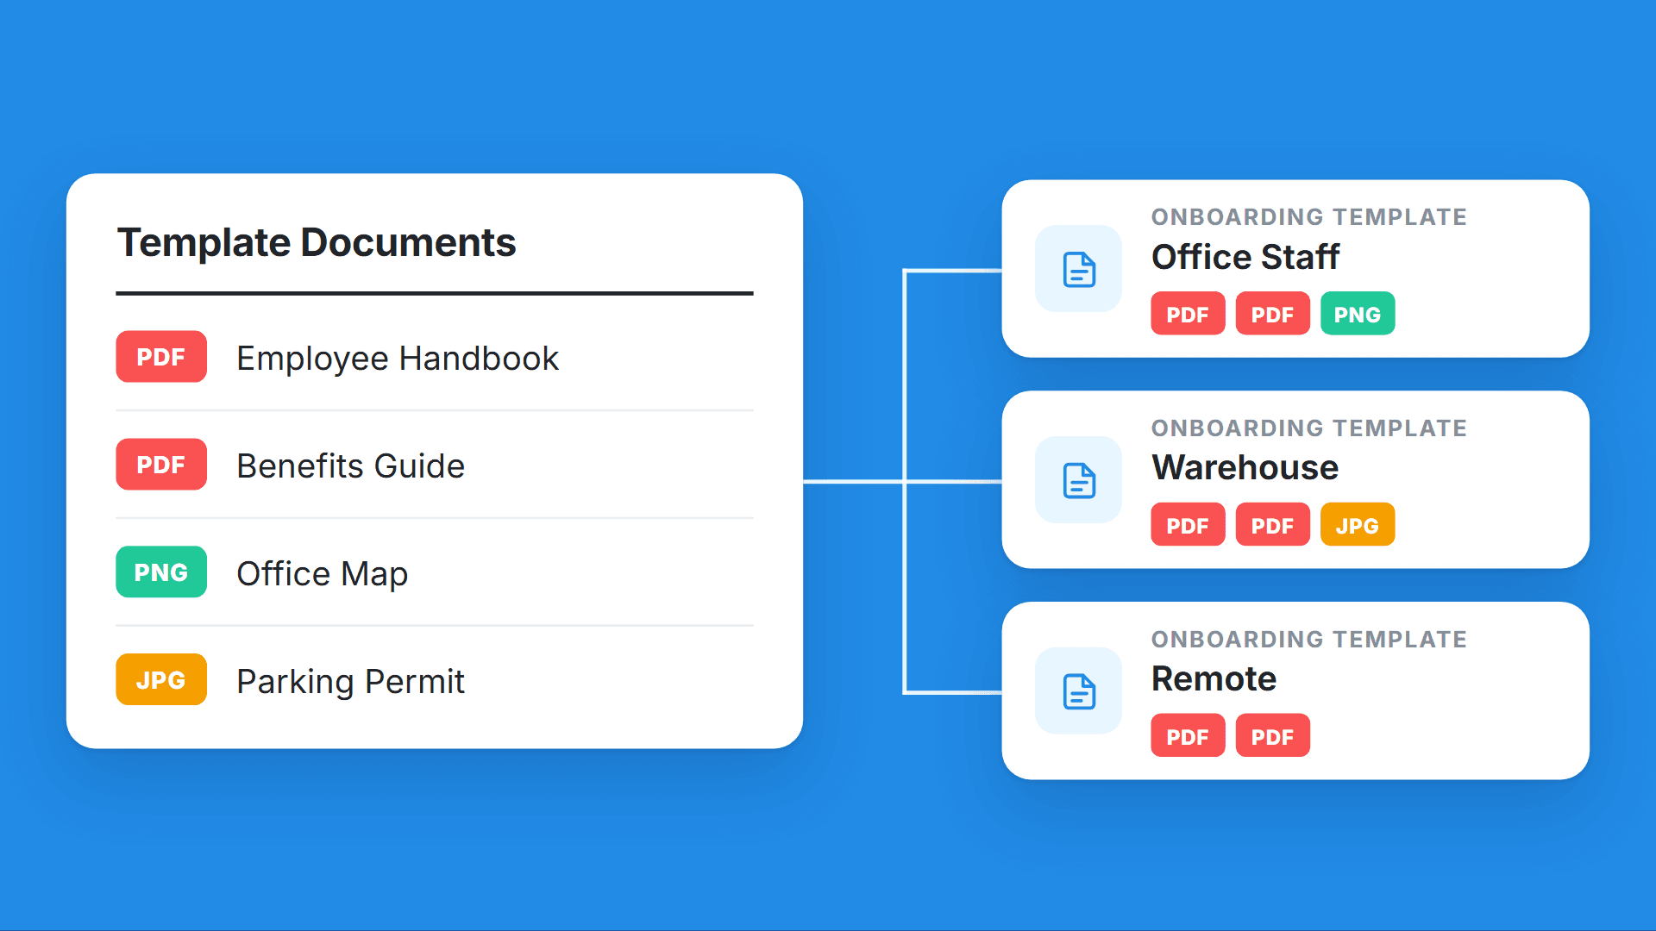The image size is (1656, 931).
Task: Click the PDF badge beside Benefits Guide
Action: pyautogui.click(x=161, y=465)
